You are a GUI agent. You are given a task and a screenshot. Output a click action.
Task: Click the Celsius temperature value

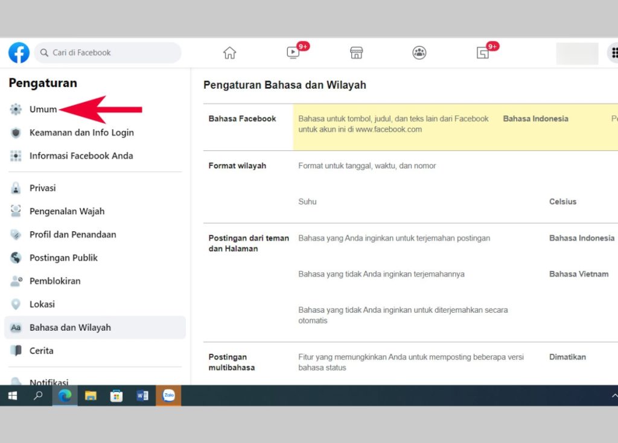tap(563, 202)
